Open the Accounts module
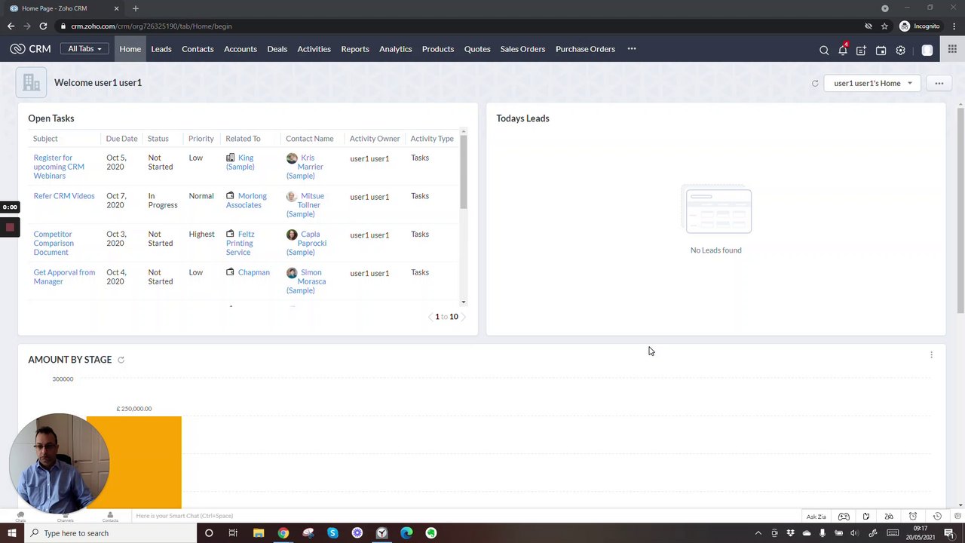This screenshot has width=965, height=543. click(240, 49)
